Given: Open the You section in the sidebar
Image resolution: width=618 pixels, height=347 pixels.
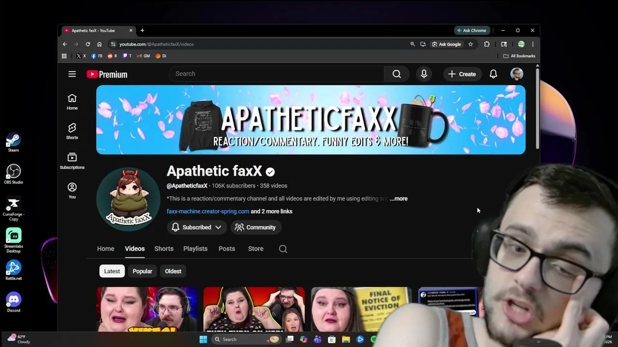Looking at the screenshot, I should click(72, 190).
